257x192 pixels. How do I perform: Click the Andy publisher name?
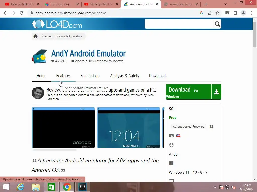coord(173,154)
